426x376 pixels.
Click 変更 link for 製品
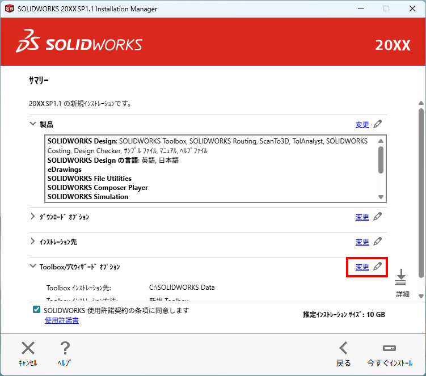pos(362,125)
